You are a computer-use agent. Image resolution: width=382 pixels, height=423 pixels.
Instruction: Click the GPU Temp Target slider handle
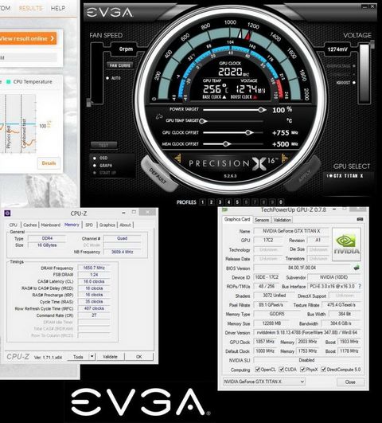202,121
